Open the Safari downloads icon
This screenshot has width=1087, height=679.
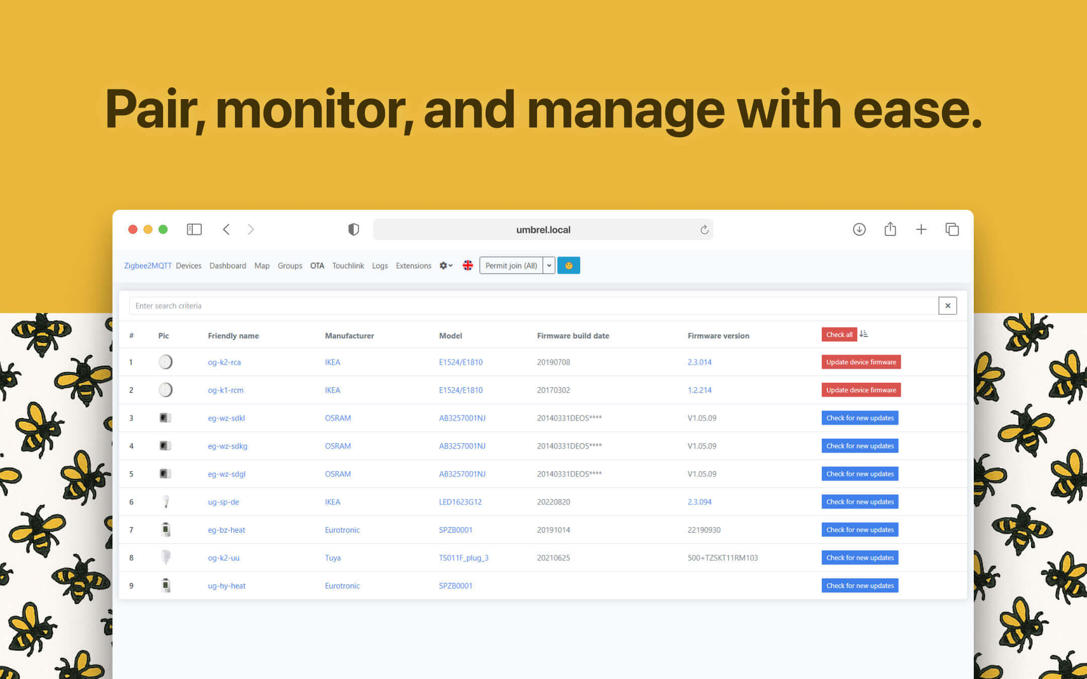pyautogui.click(x=859, y=229)
